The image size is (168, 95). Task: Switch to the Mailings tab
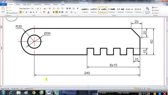pos(47,4)
